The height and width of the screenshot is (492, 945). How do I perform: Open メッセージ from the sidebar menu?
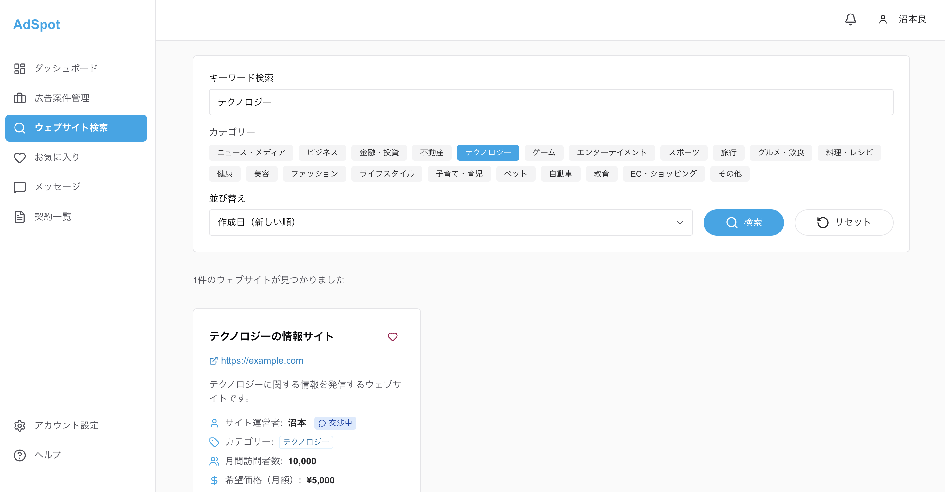click(57, 187)
